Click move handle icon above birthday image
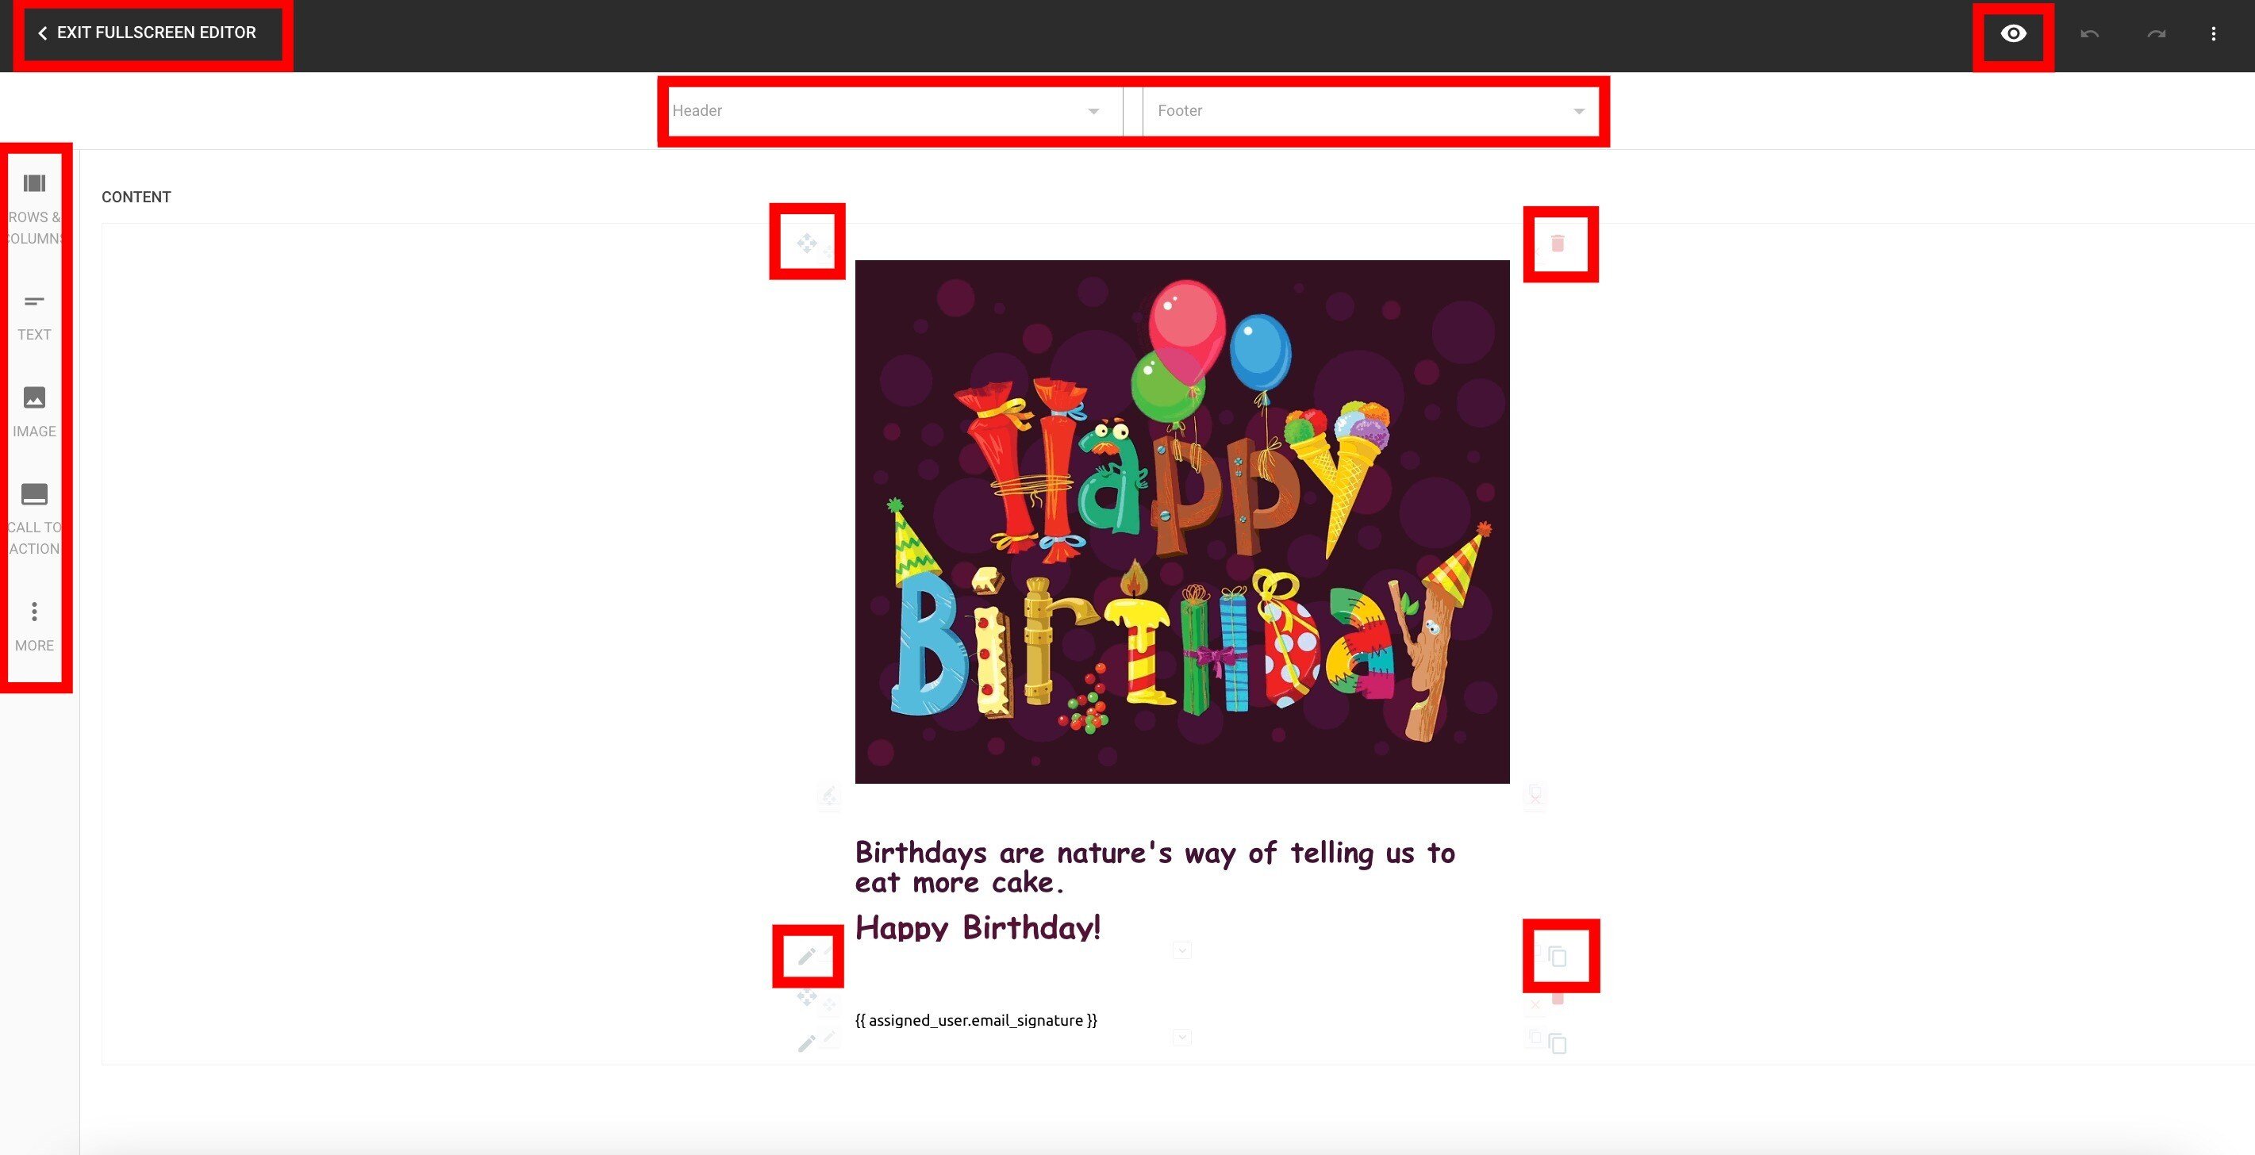The width and height of the screenshot is (2255, 1155). coord(807,243)
